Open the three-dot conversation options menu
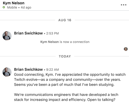Image resolution: width=129 pixels, height=106 pixels. 124,5
